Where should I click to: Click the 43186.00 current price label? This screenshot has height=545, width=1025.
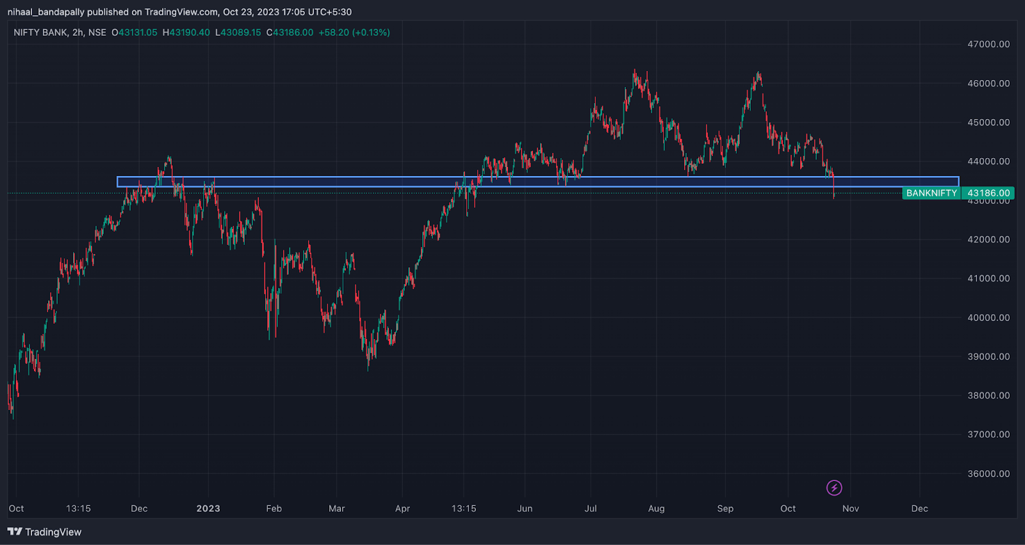988,193
